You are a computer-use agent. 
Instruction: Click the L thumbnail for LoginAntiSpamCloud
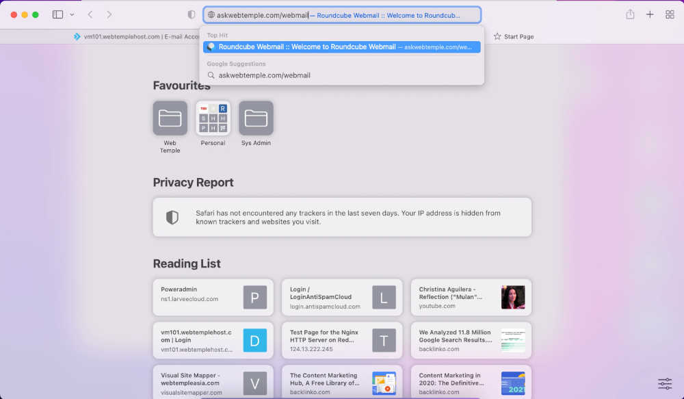384,297
